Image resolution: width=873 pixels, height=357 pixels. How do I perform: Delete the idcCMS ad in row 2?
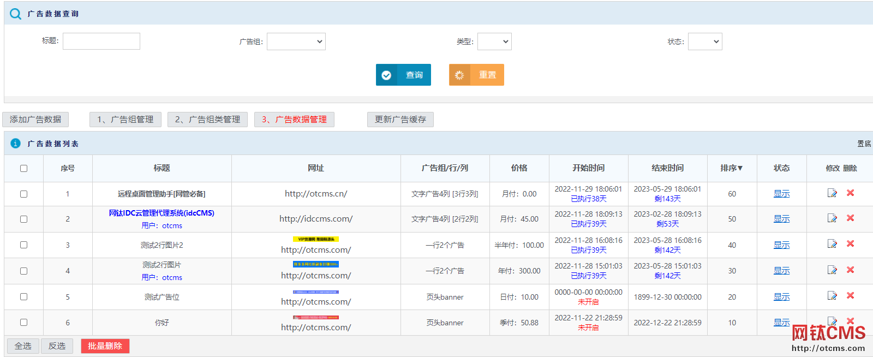coord(850,218)
